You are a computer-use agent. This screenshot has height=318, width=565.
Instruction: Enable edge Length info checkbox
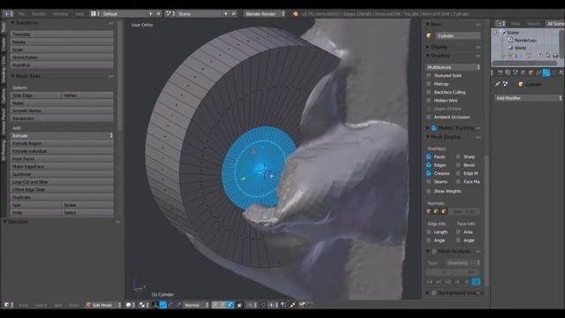[x=429, y=231]
